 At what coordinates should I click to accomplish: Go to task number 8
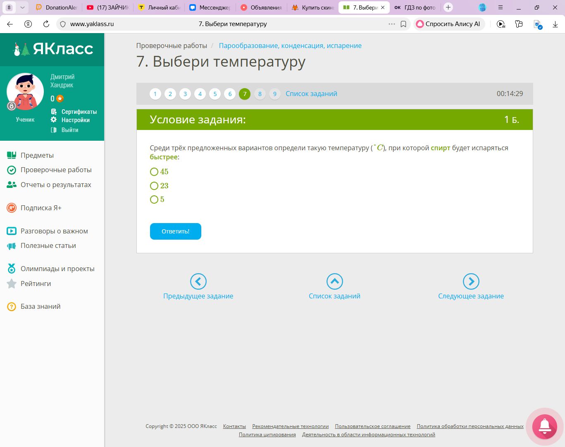click(260, 94)
